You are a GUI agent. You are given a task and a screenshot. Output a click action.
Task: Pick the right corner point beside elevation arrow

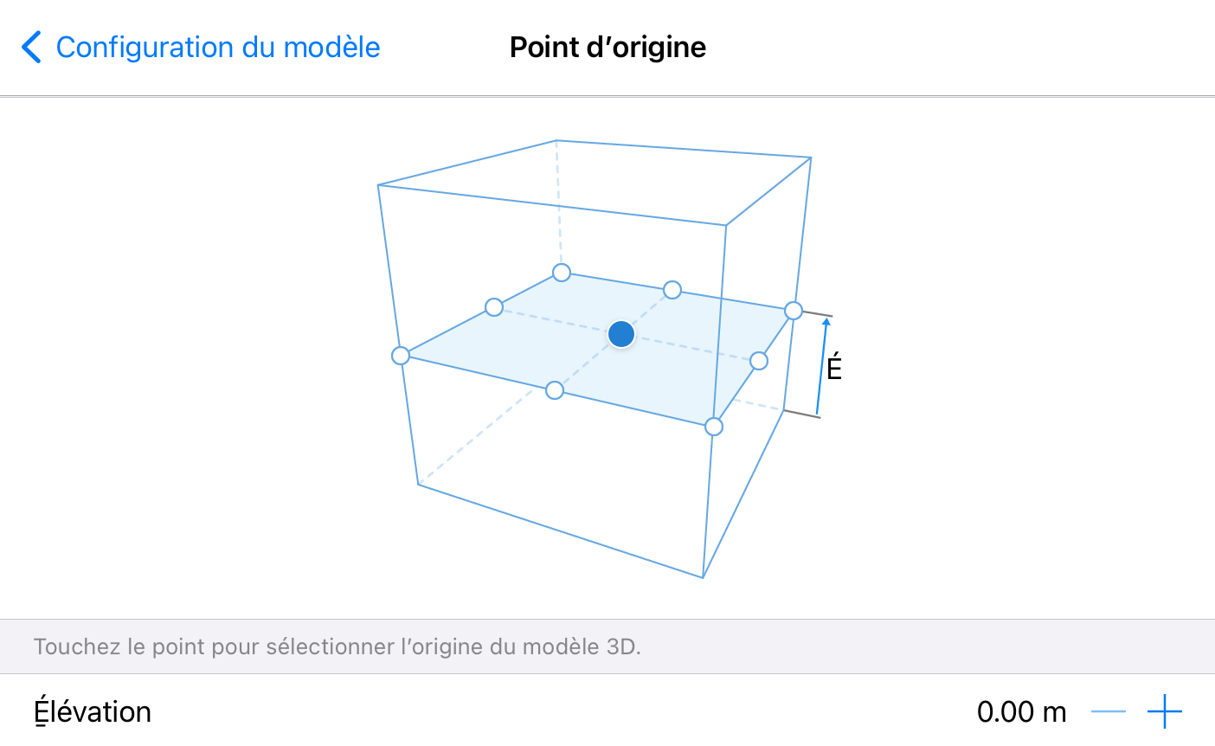(794, 311)
